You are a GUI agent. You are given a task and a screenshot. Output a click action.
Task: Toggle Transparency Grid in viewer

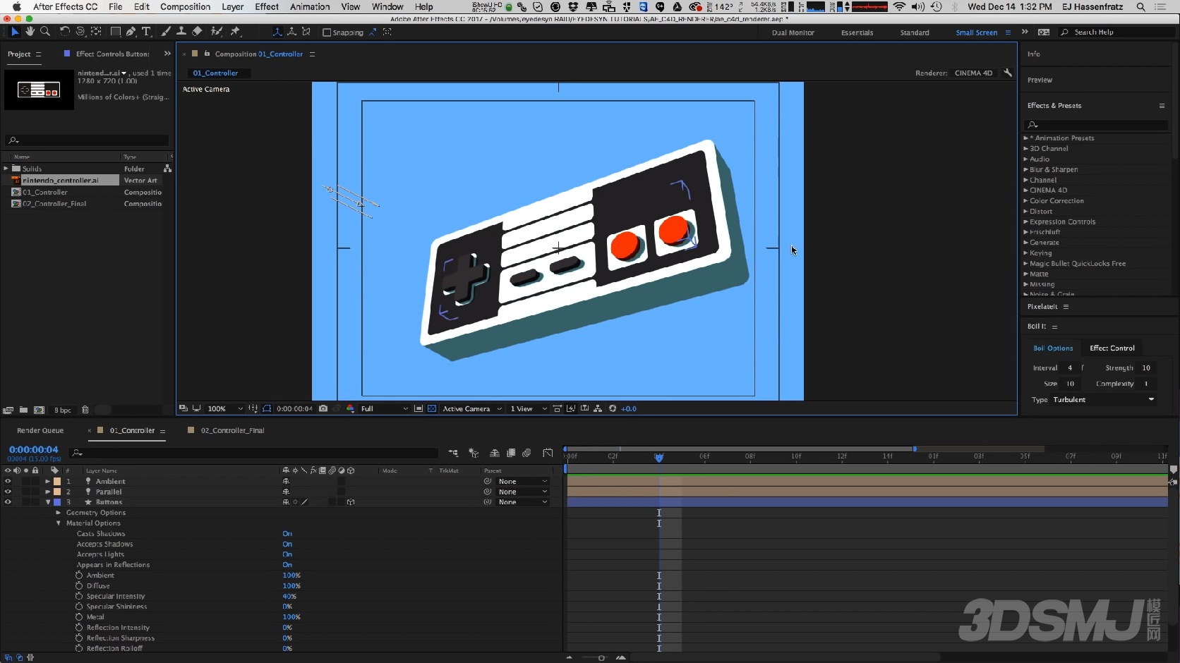(432, 408)
